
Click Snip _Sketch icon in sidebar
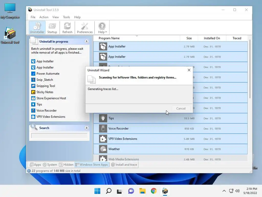click(33, 80)
